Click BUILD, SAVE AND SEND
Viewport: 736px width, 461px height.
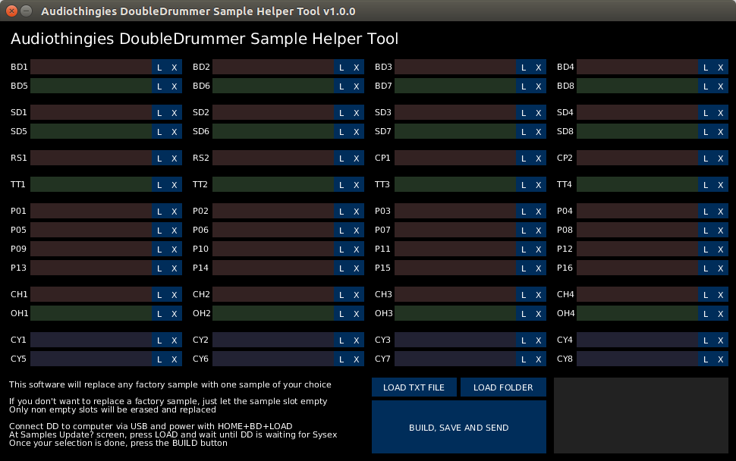459,427
